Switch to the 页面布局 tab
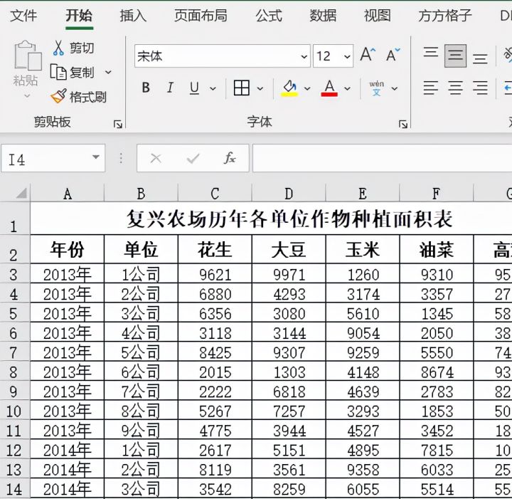The width and height of the screenshot is (512, 499). (x=201, y=16)
